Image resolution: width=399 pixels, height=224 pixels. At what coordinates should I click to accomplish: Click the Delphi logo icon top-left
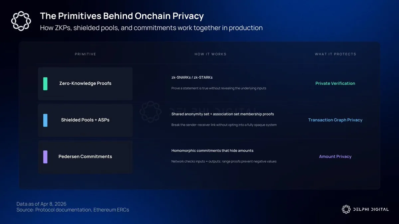point(21,21)
